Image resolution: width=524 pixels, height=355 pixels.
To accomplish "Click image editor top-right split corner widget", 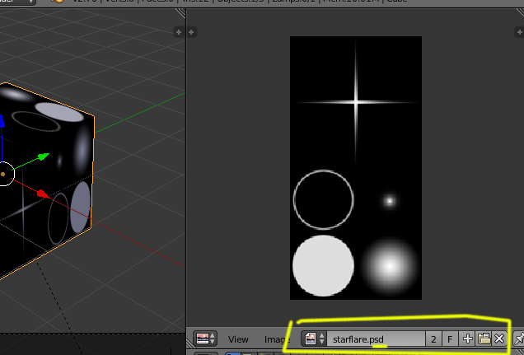I will pos(520,12).
